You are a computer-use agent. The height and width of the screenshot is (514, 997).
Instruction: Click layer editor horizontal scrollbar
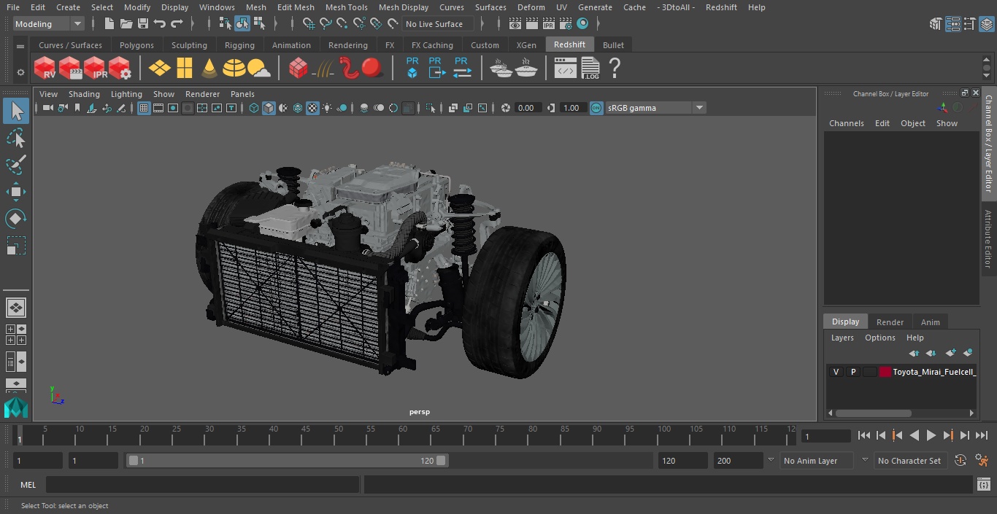pyautogui.click(x=873, y=413)
